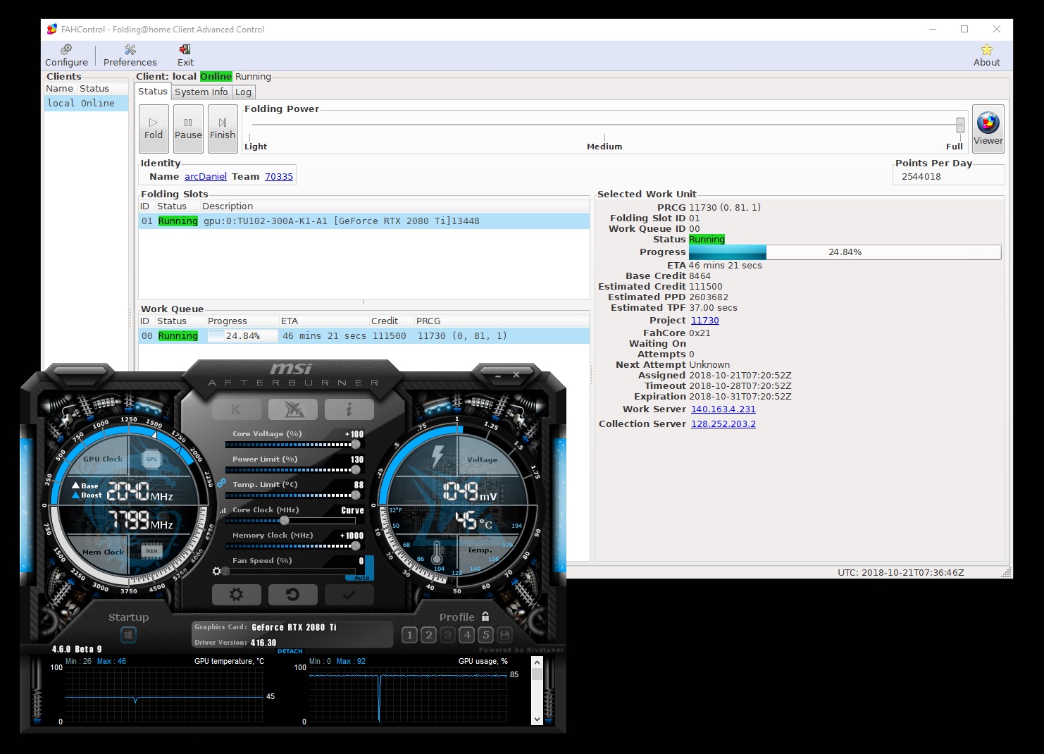Select Afterburner profile slot 4
1044x754 pixels.
coord(467,636)
